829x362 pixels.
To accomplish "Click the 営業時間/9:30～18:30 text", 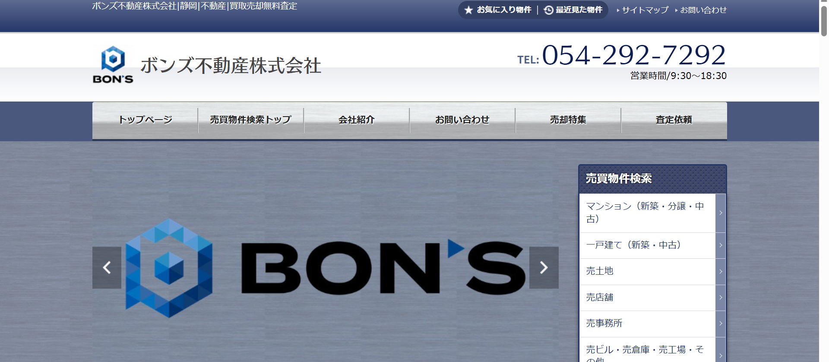I will pos(678,76).
